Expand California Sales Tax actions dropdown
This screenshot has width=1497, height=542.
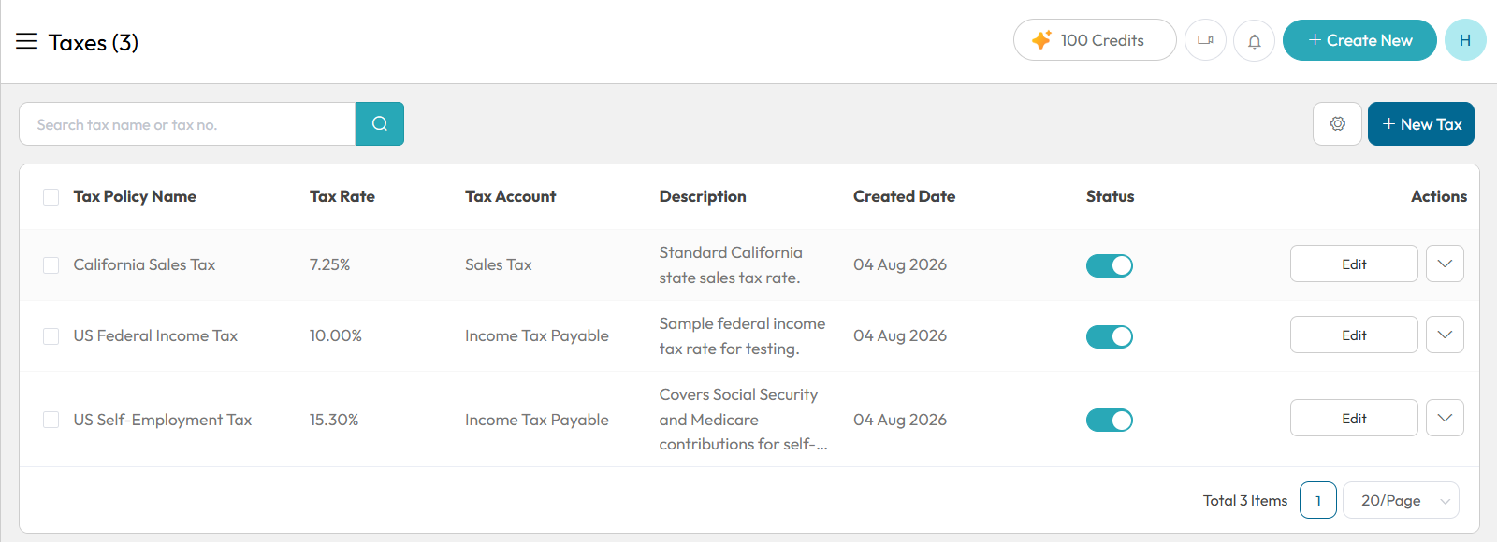pos(1445,264)
